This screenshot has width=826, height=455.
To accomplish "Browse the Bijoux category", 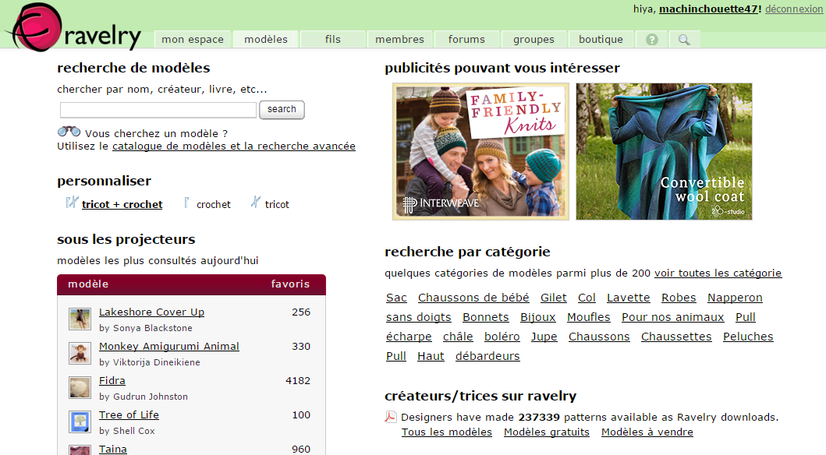I will click(x=538, y=317).
